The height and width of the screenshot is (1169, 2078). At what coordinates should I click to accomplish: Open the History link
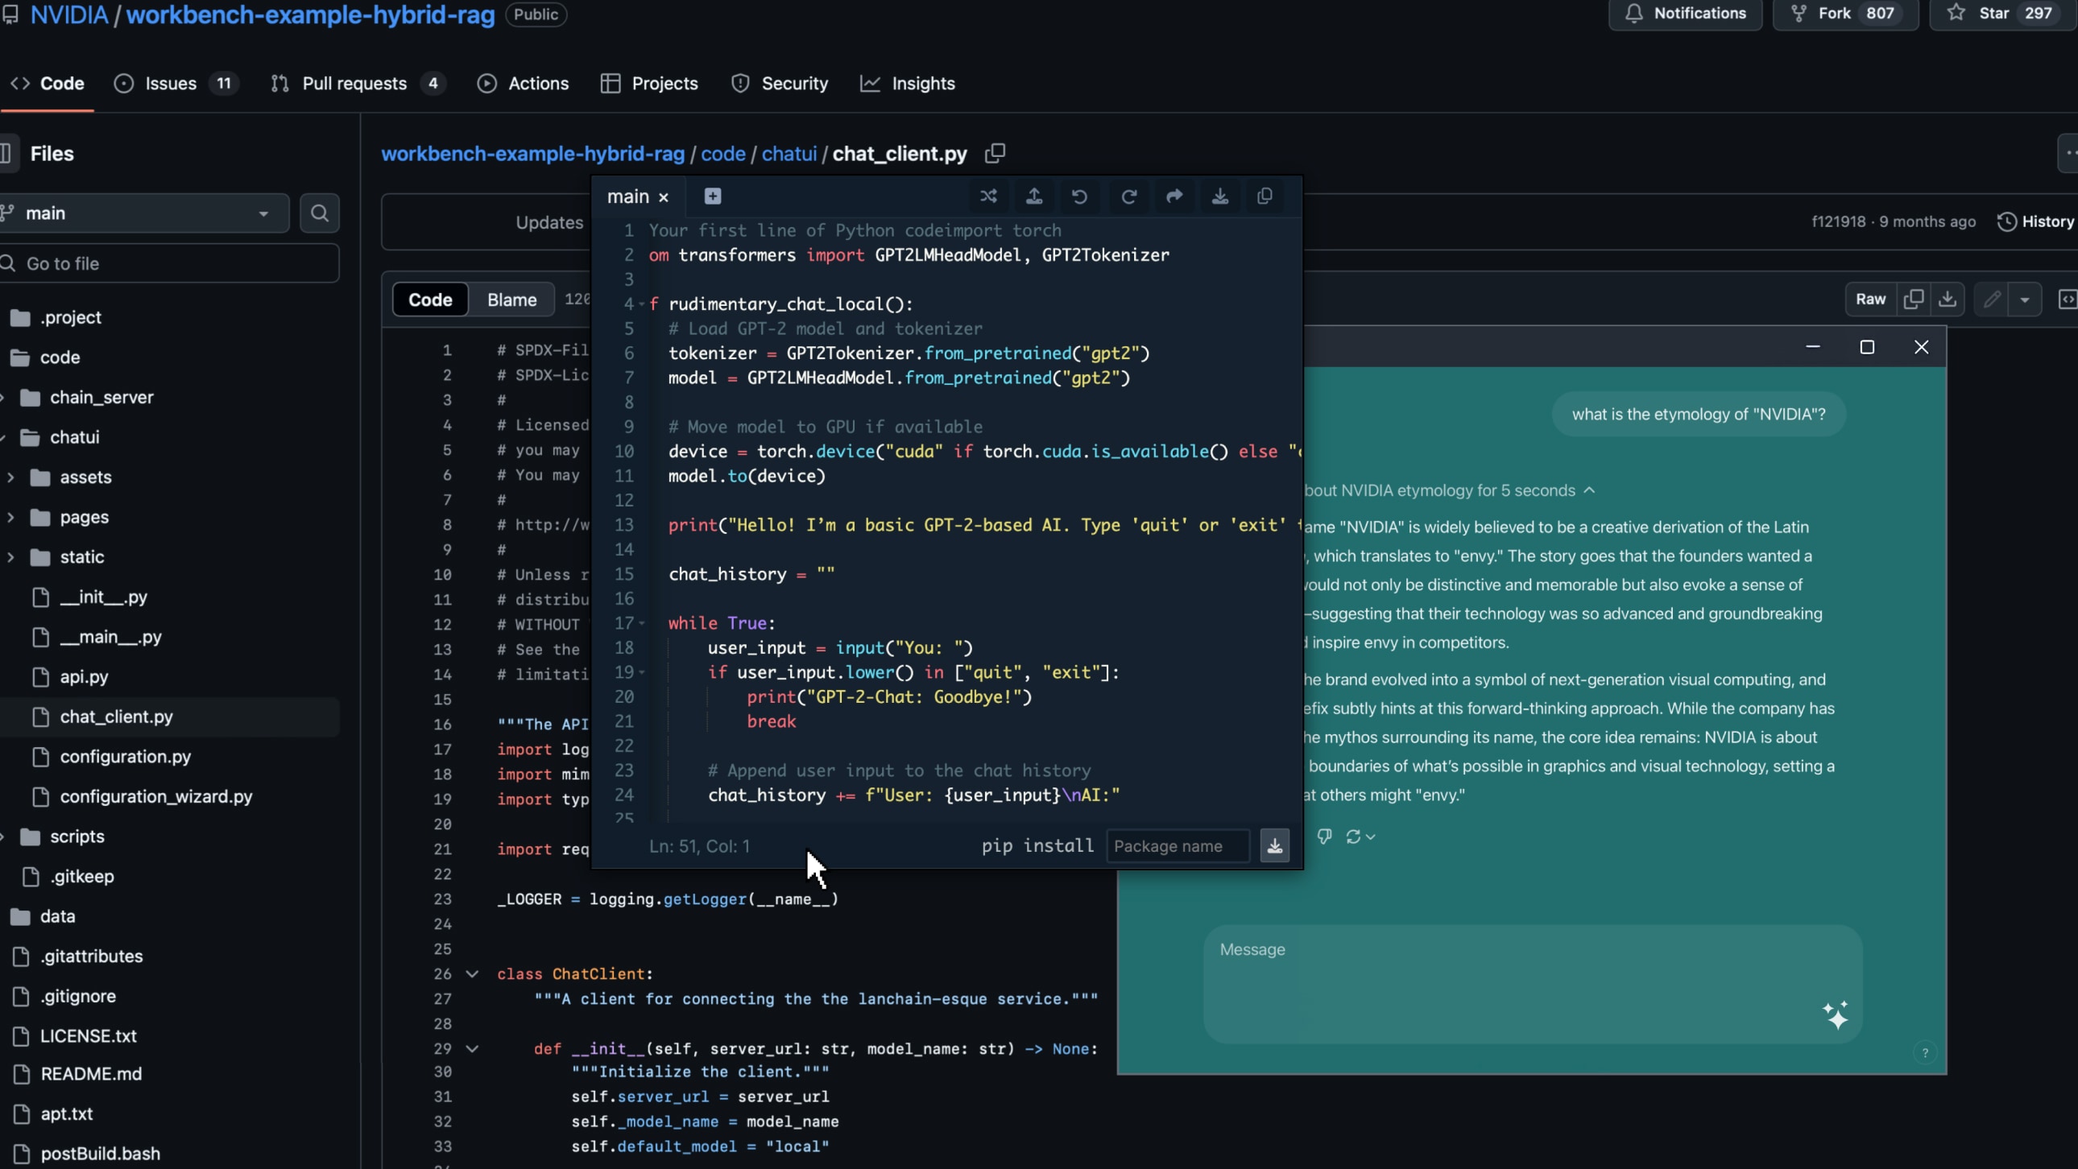coord(2036,221)
